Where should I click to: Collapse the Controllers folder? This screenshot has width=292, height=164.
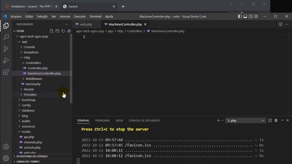pyautogui.click(x=23, y=63)
